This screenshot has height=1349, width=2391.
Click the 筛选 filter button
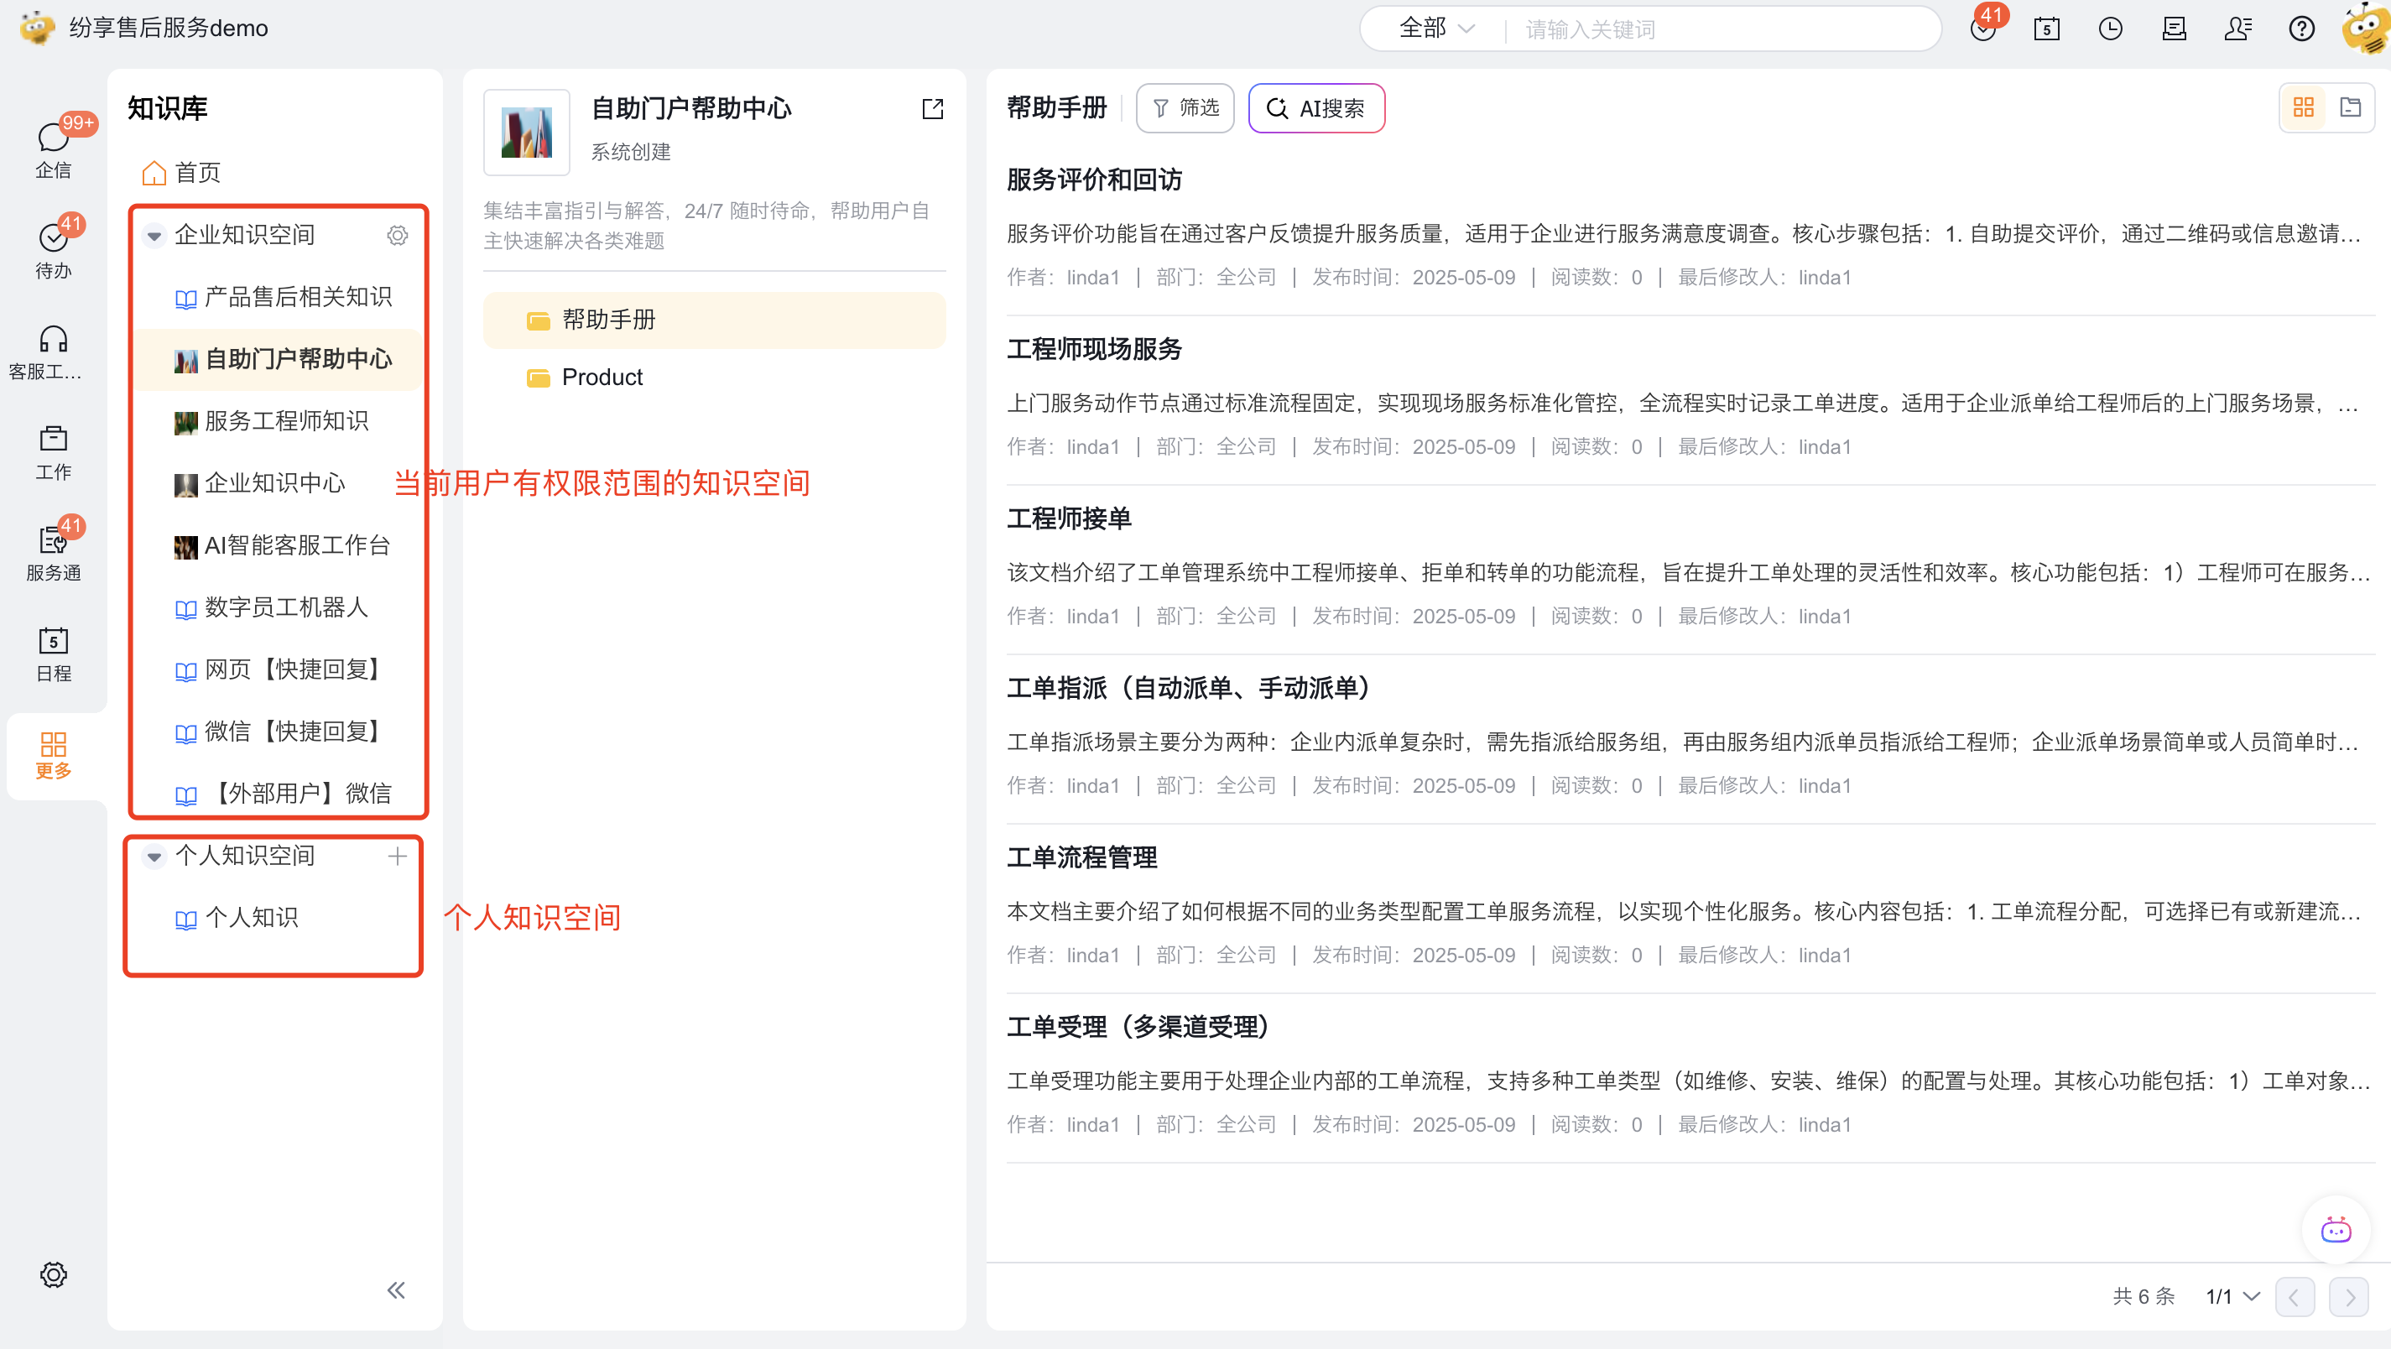point(1185,108)
